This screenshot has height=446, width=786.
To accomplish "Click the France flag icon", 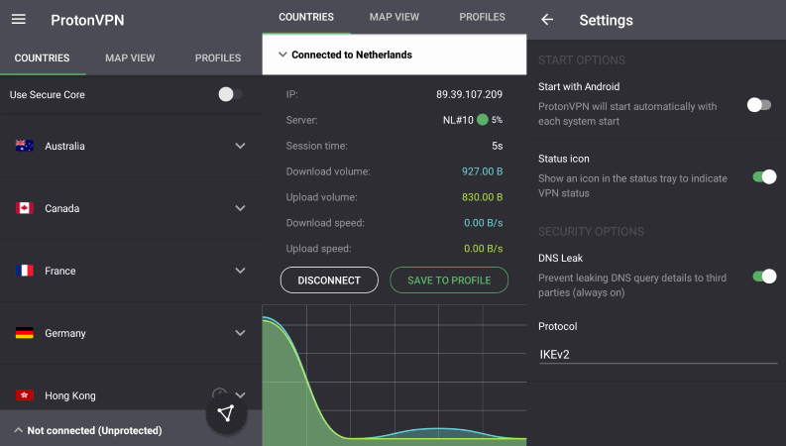I will [24, 271].
